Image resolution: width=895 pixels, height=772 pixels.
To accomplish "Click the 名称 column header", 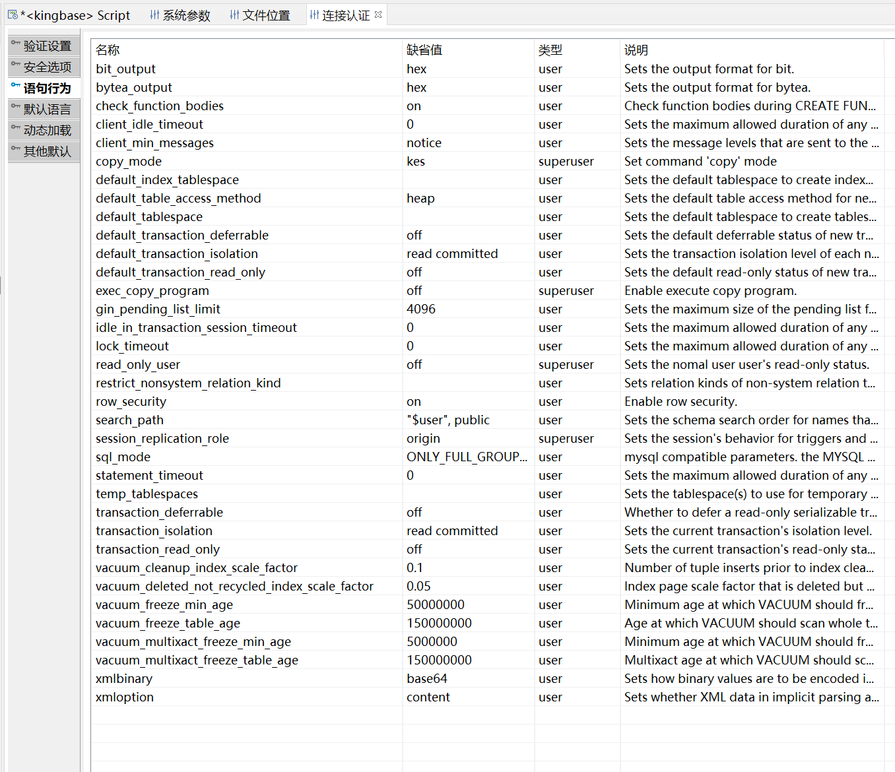I will click(x=108, y=50).
